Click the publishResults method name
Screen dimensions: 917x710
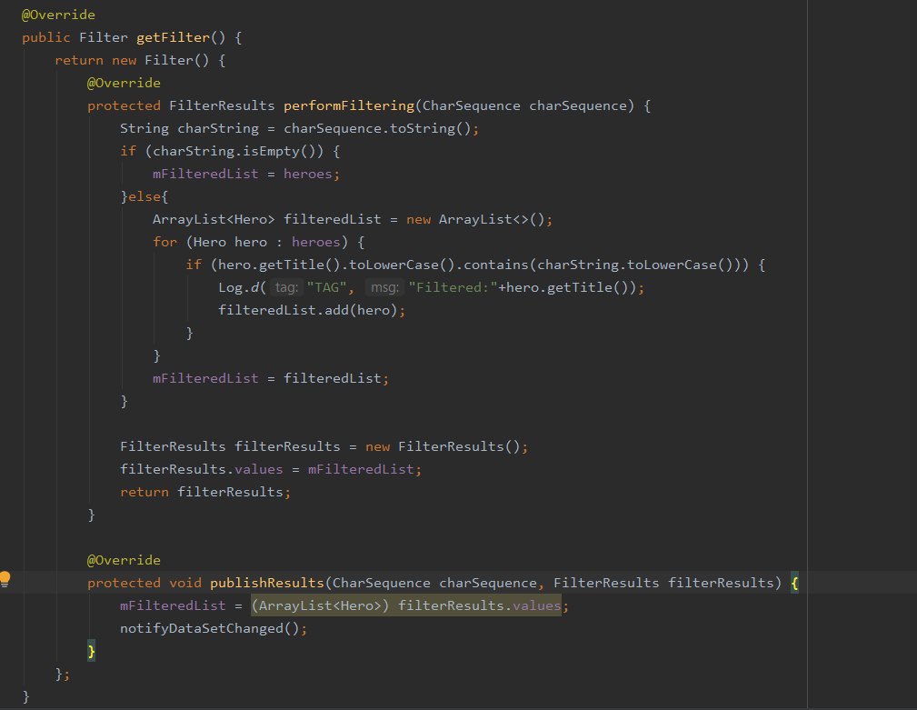click(x=266, y=583)
